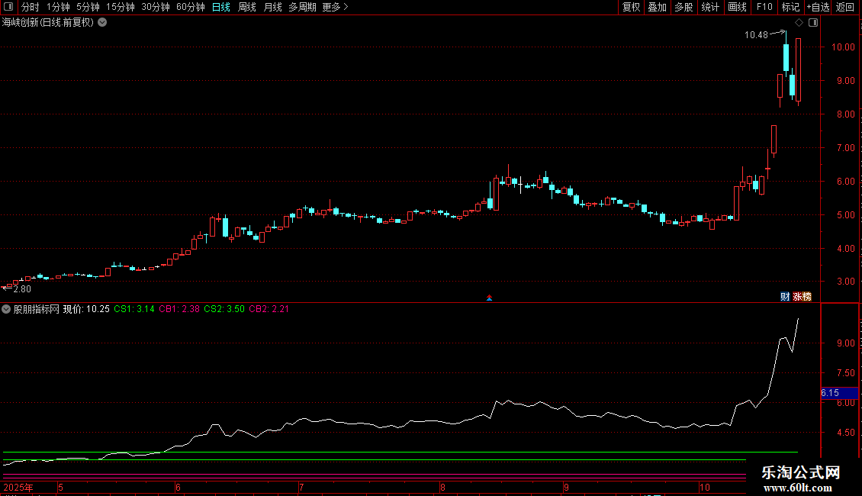Toggle the right side panel icon
862x496 pixels.
[812, 23]
